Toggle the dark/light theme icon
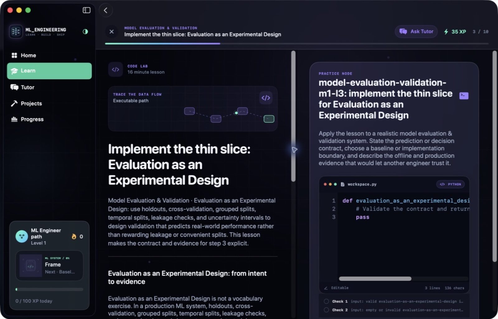Viewport: 498px width, 319px height. (85, 31)
